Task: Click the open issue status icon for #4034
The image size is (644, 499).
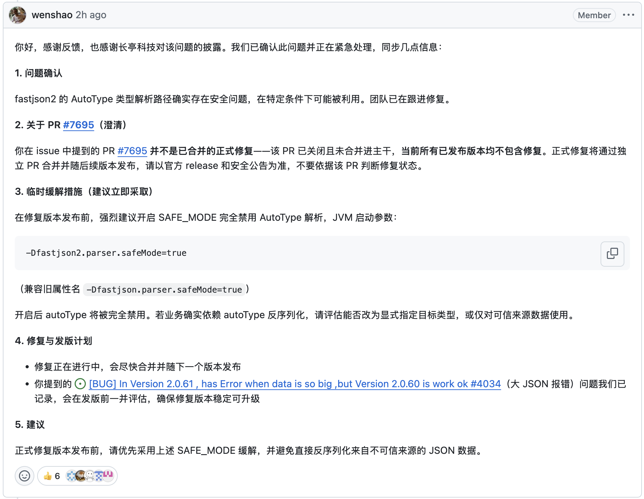Action: [x=80, y=384]
